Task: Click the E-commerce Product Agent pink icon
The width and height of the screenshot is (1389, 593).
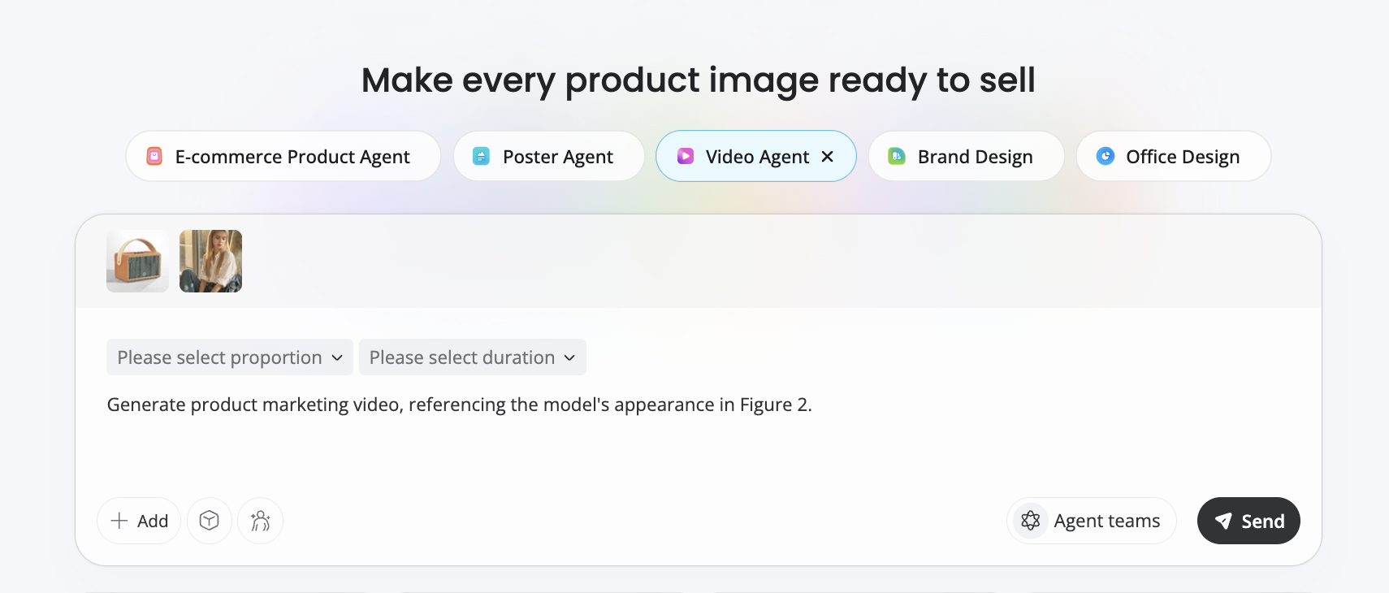Action: 154,156
